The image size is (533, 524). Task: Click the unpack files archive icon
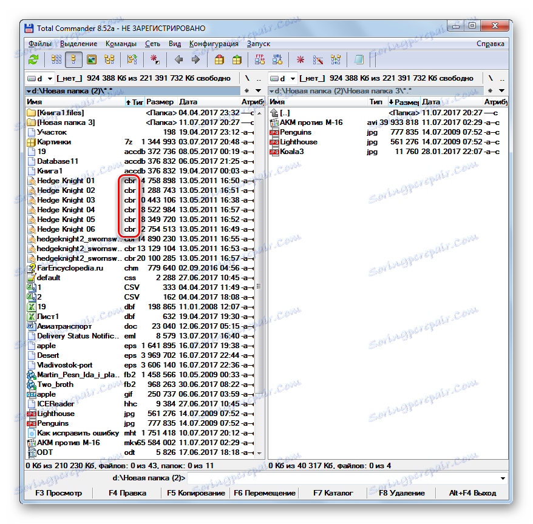click(x=237, y=60)
